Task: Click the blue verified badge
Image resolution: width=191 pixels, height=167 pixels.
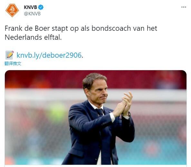Action: pos(41,7)
